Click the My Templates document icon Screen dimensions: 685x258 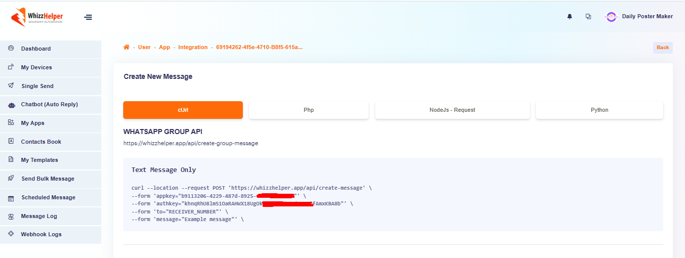point(11,160)
